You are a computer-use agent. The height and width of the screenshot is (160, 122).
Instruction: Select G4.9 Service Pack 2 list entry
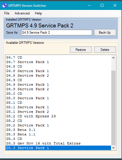tap(58, 89)
